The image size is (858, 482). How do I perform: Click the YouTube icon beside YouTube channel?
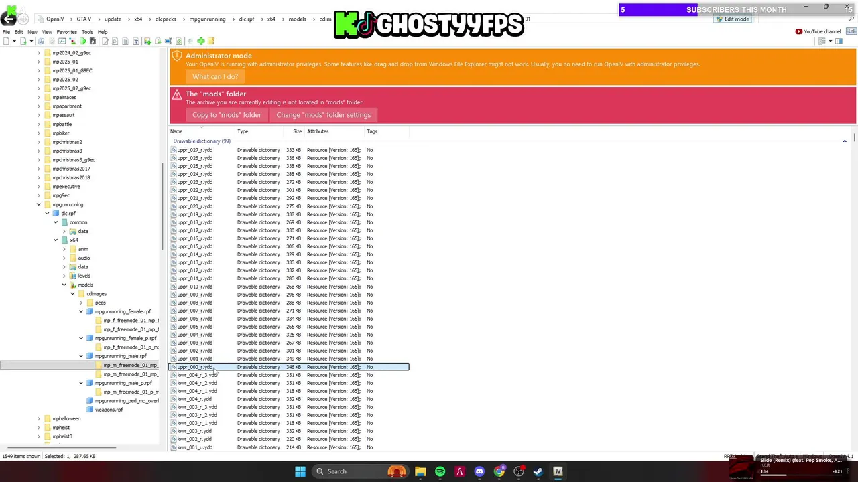tap(798, 31)
